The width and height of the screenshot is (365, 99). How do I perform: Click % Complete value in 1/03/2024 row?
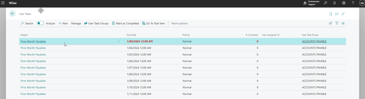tap(257, 41)
